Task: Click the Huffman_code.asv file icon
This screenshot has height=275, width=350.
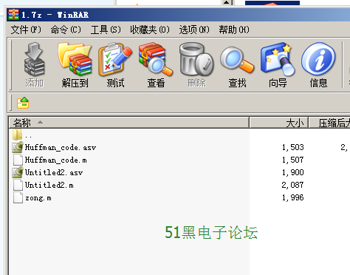Action: coord(18,147)
